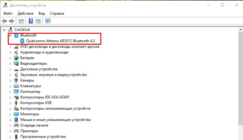Expand the Компьютер category
243x140 pixels.
(10, 92)
